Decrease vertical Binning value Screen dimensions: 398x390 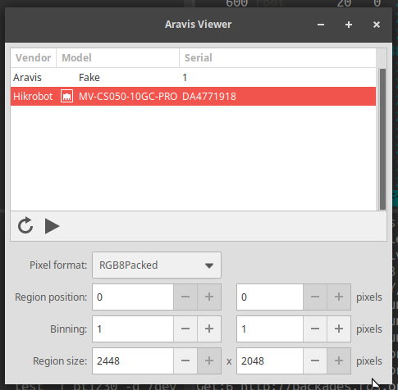pyautogui.click(x=315, y=329)
